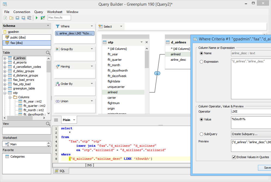Open the Group By dropdown arrow
271x182 pixels.
click(92, 49)
